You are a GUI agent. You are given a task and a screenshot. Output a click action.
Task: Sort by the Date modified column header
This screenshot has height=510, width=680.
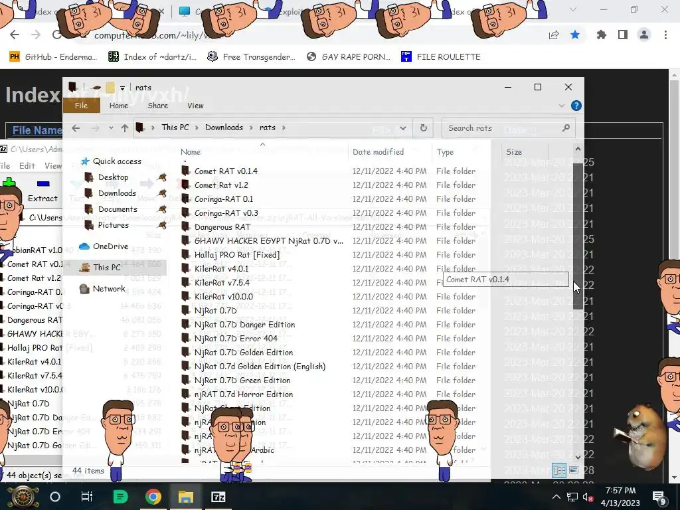click(x=378, y=152)
